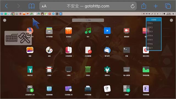This screenshot has width=176, height=99.
Task: Show the on-screen keyboard overlay icon
Action: pyautogui.click(x=12, y=38)
